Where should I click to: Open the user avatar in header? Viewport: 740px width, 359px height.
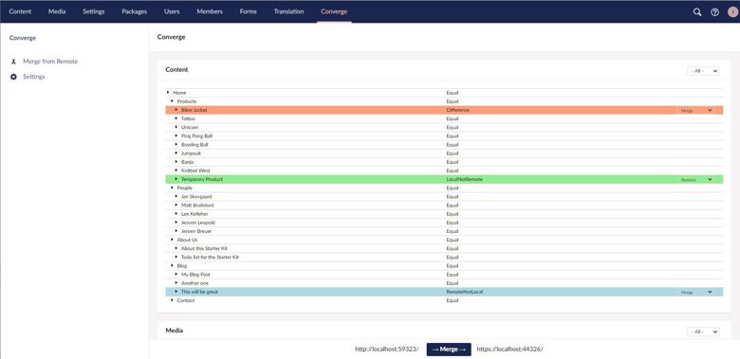(x=733, y=12)
